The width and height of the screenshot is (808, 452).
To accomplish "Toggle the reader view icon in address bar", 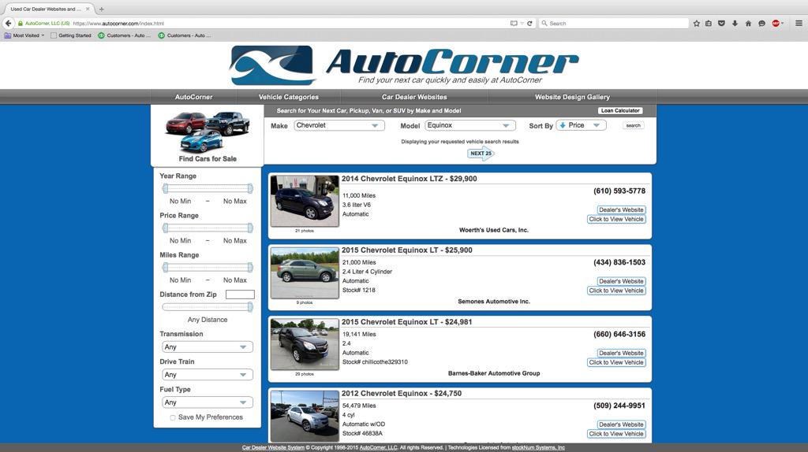I will [x=514, y=23].
